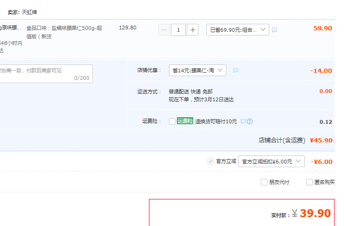Open the 官方立减抵扣¥6.00元 dropdown
The width and height of the screenshot is (344, 226).
(x=271, y=162)
